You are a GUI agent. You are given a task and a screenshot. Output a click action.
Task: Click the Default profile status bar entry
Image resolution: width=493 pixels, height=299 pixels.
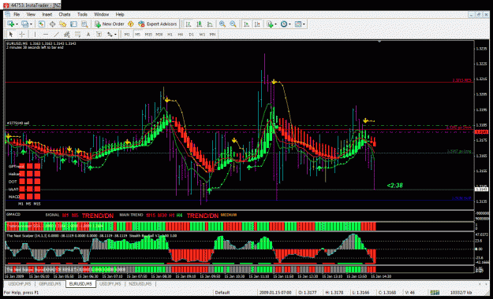pos(222,293)
